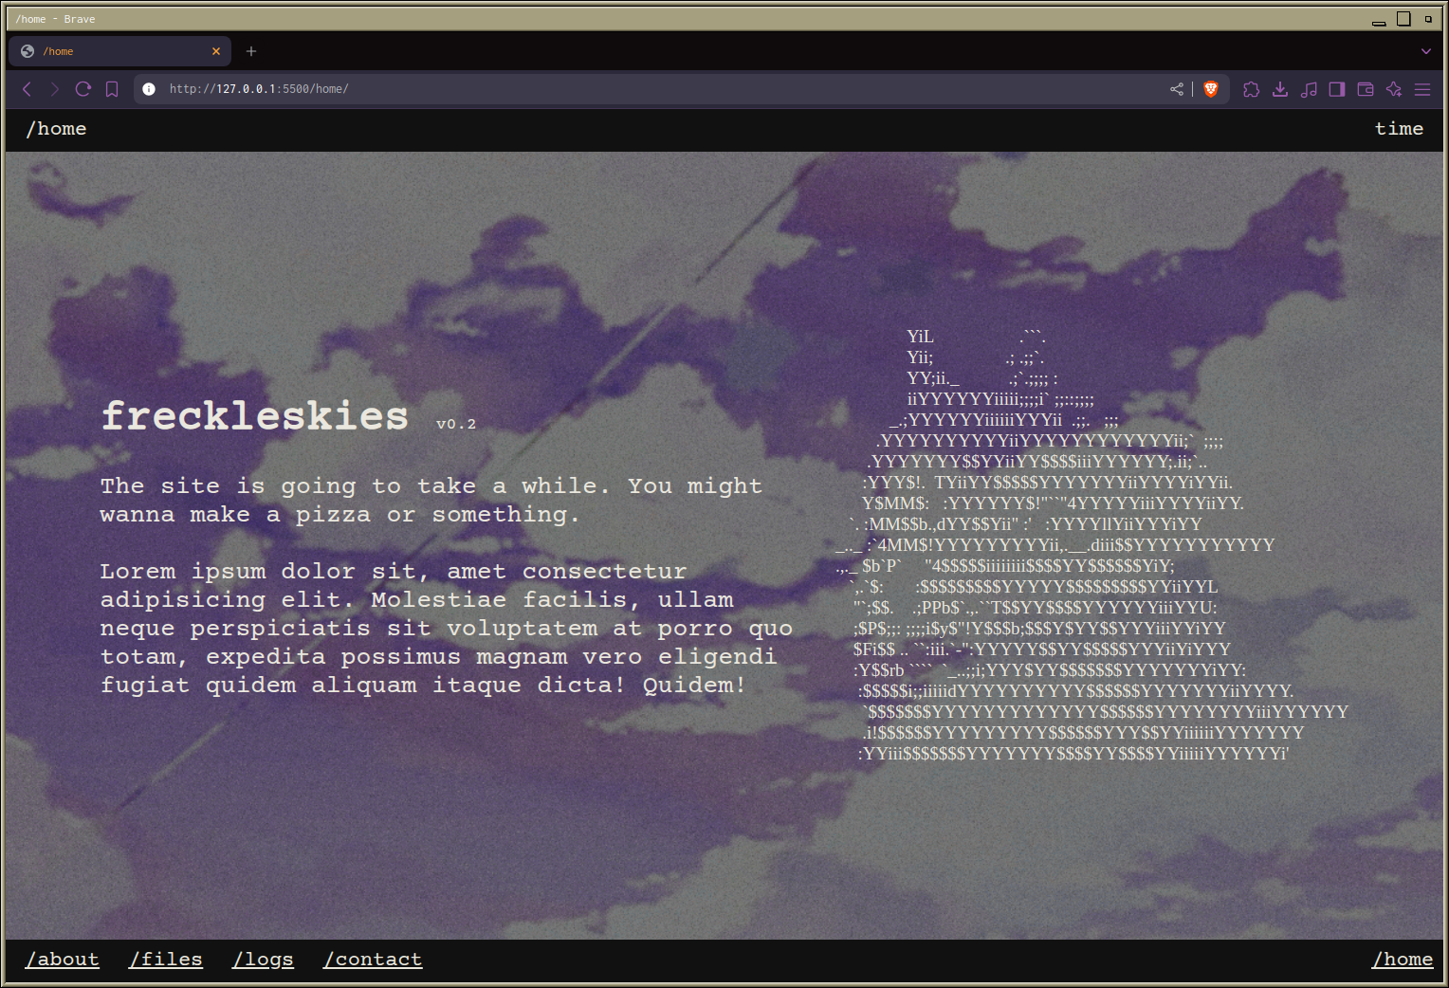Open the Brave Playlist music icon
This screenshot has width=1449, height=988.
(x=1309, y=89)
